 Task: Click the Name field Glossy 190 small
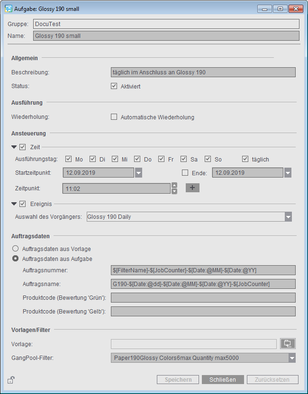(166, 36)
